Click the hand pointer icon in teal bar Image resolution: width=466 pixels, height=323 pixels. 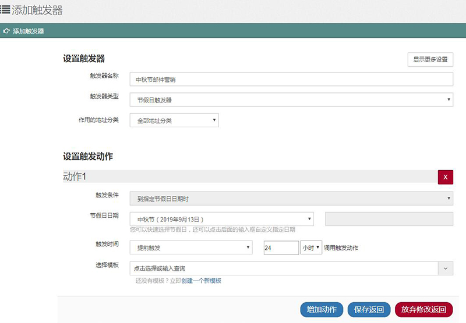[6, 31]
